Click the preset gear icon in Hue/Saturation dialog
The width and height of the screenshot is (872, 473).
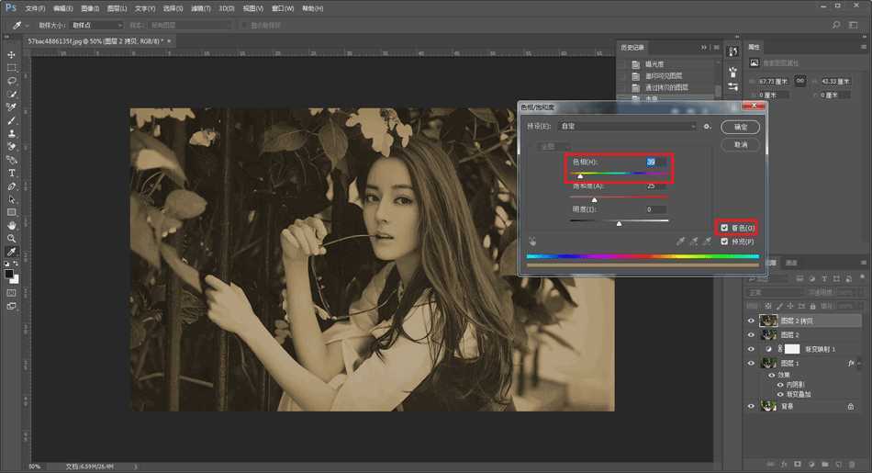pos(707,126)
